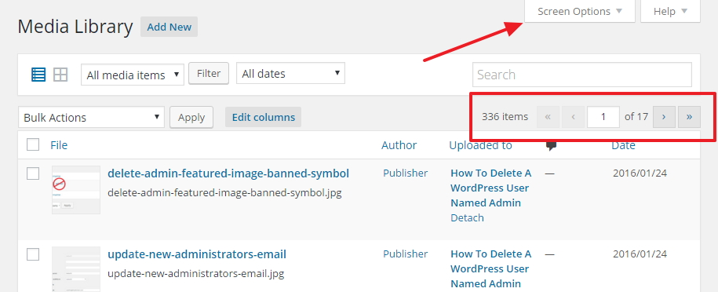
Task: Open delete-admin-featured-image-banned-symbol title link
Action: tap(228, 173)
